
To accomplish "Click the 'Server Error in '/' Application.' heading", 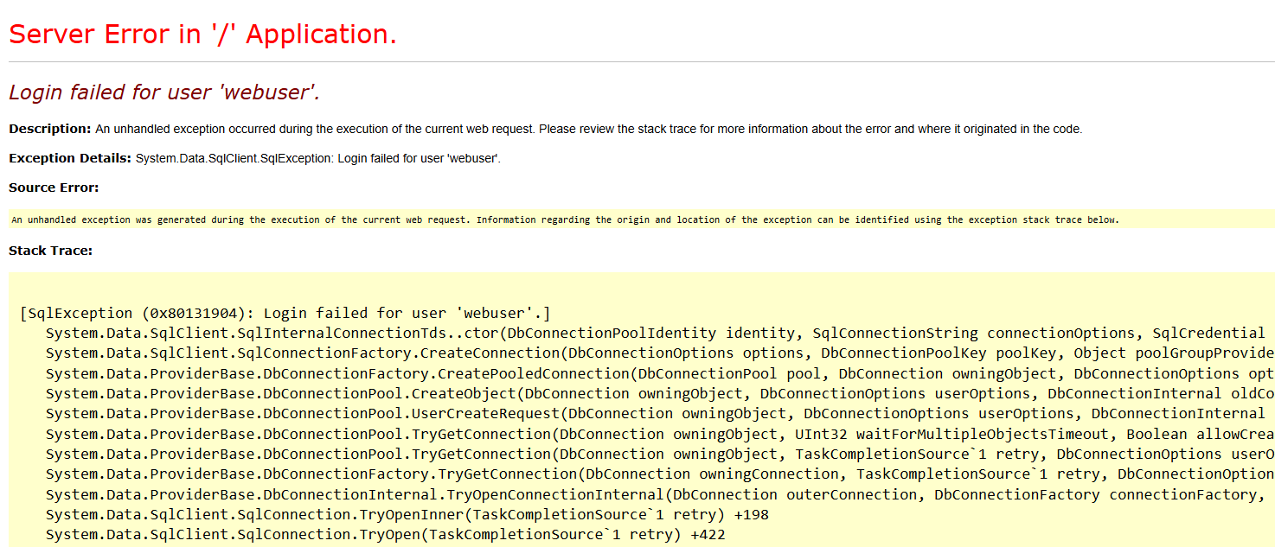I will [x=202, y=34].
